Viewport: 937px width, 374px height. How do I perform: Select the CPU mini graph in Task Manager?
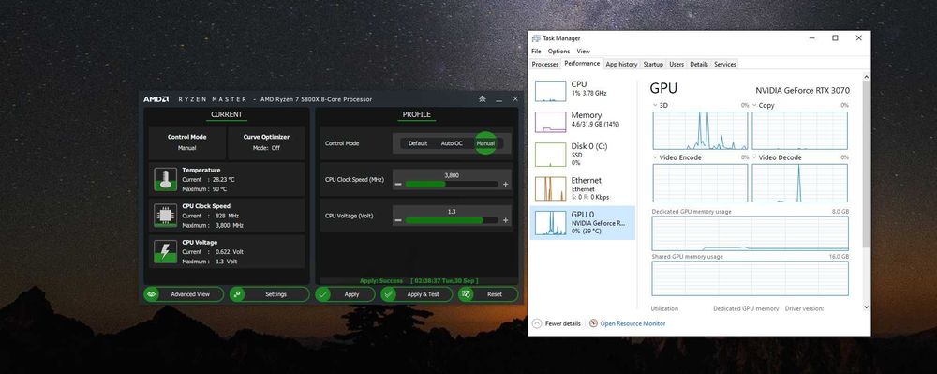tap(550, 91)
